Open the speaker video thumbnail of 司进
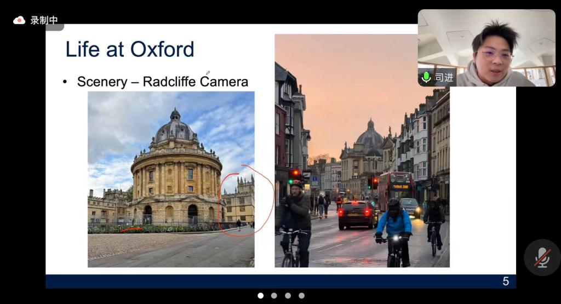 486,48
